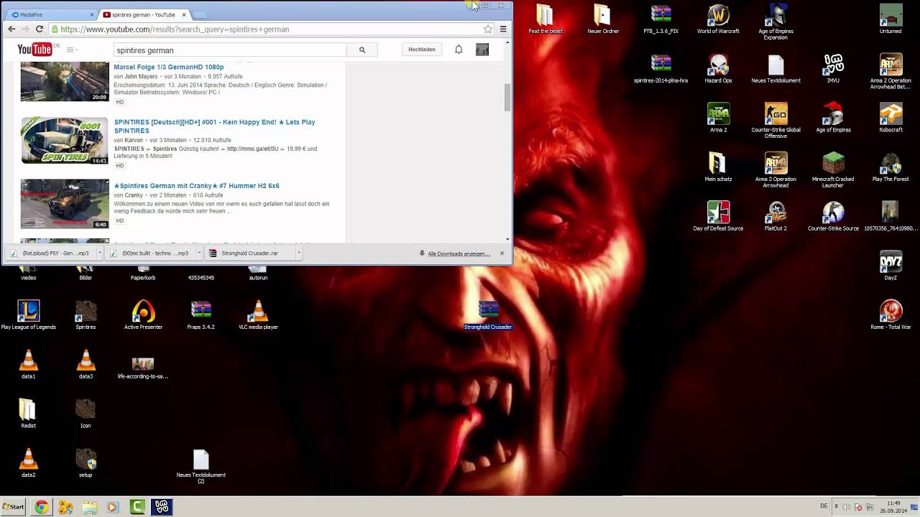920x517 pixels.
Task: Open the YouTube account avatar
Action: coord(482,50)
